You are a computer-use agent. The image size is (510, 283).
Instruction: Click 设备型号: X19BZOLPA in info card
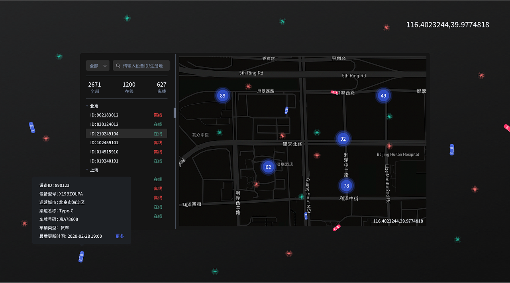61,194
